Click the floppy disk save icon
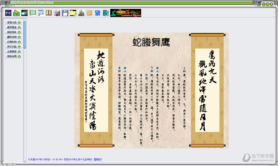 pyautogui.click(x=65, y=13)
